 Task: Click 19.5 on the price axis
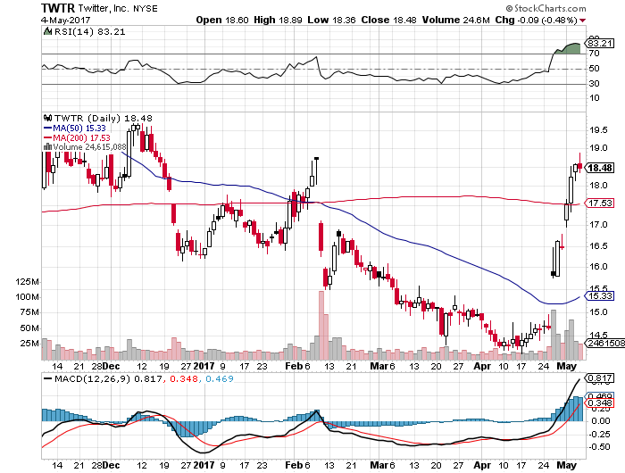(x=598, y=130)
